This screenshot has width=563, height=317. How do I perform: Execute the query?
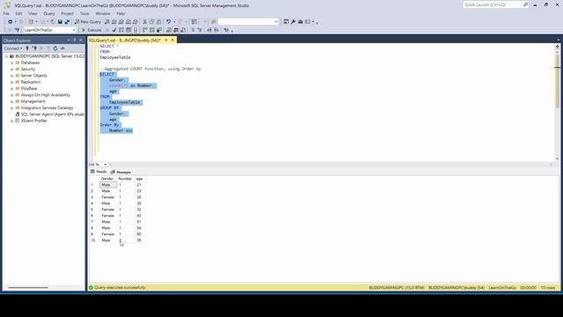coord(91,30)
